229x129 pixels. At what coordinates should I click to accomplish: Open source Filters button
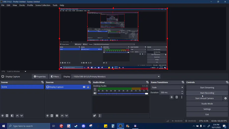55,76
